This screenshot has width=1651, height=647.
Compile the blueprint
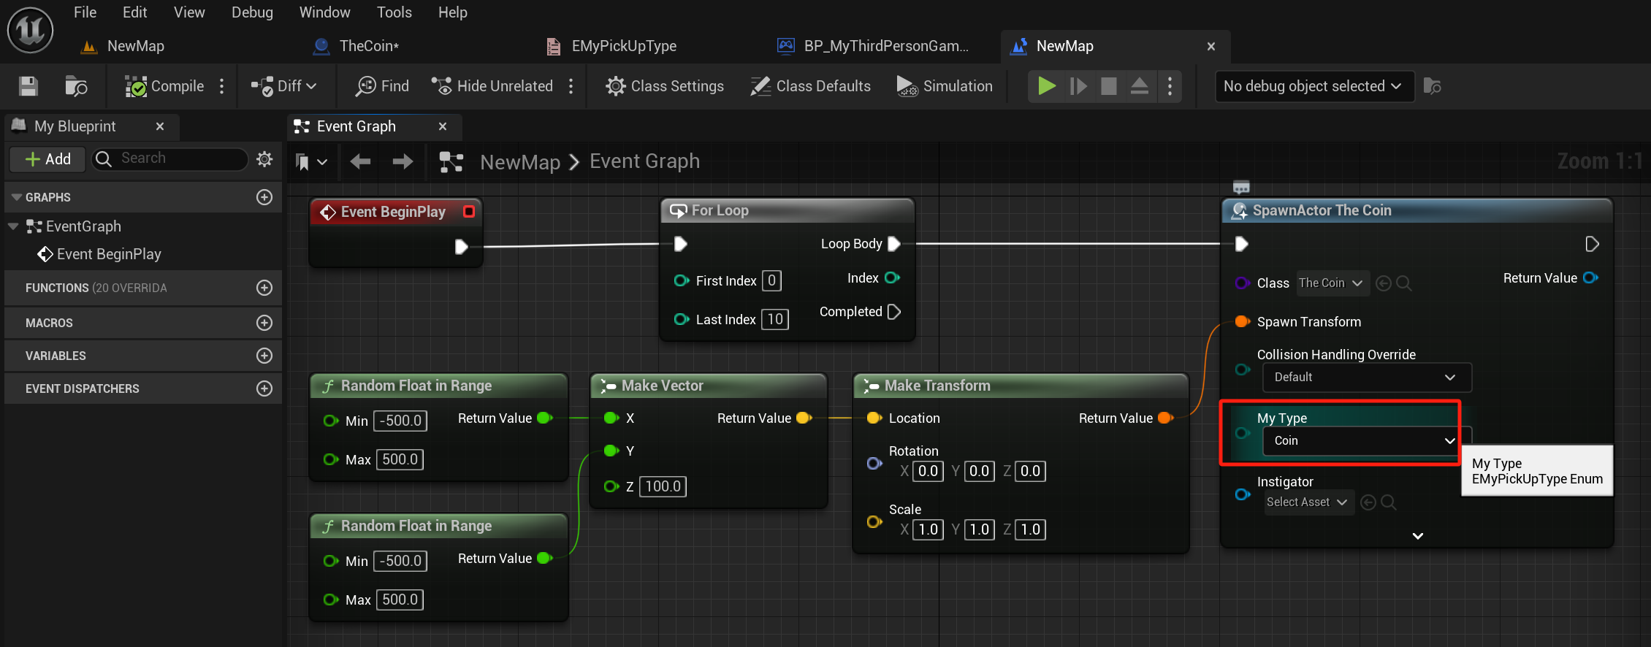coord(164,86)
